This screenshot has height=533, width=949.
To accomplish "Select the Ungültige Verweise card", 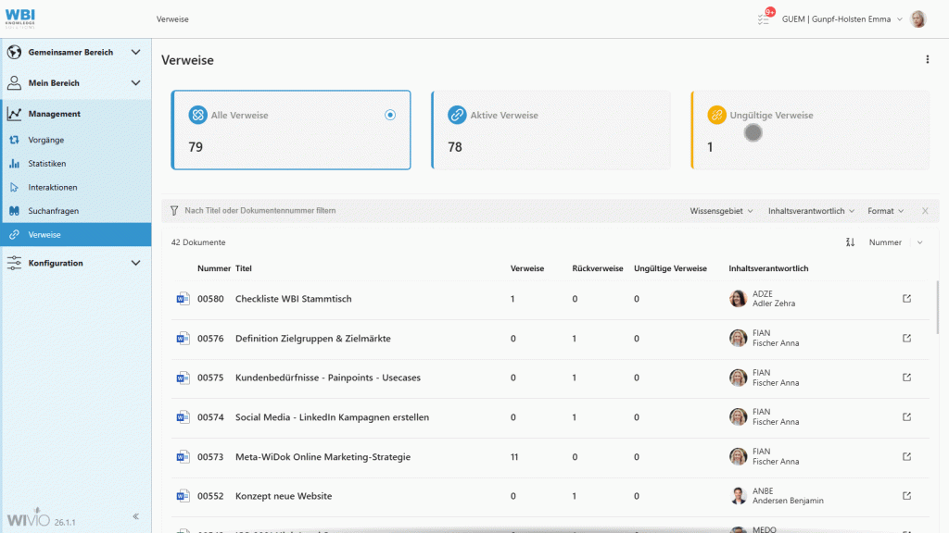I will (x=810, y=130).
